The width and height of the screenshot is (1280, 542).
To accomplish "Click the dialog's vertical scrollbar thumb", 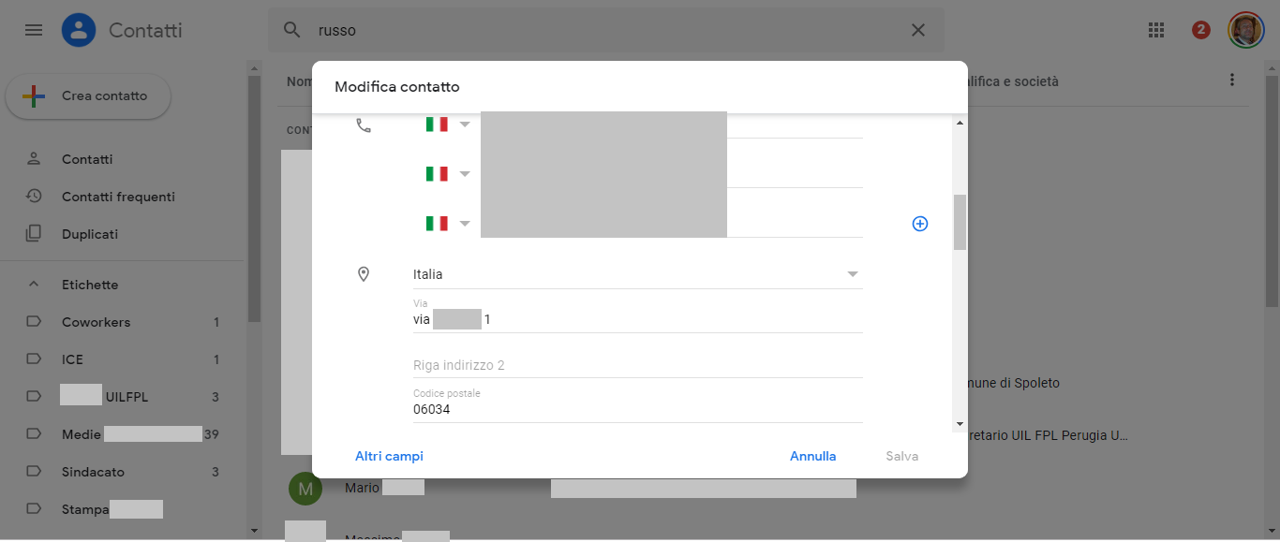I will tap(960, 222).
